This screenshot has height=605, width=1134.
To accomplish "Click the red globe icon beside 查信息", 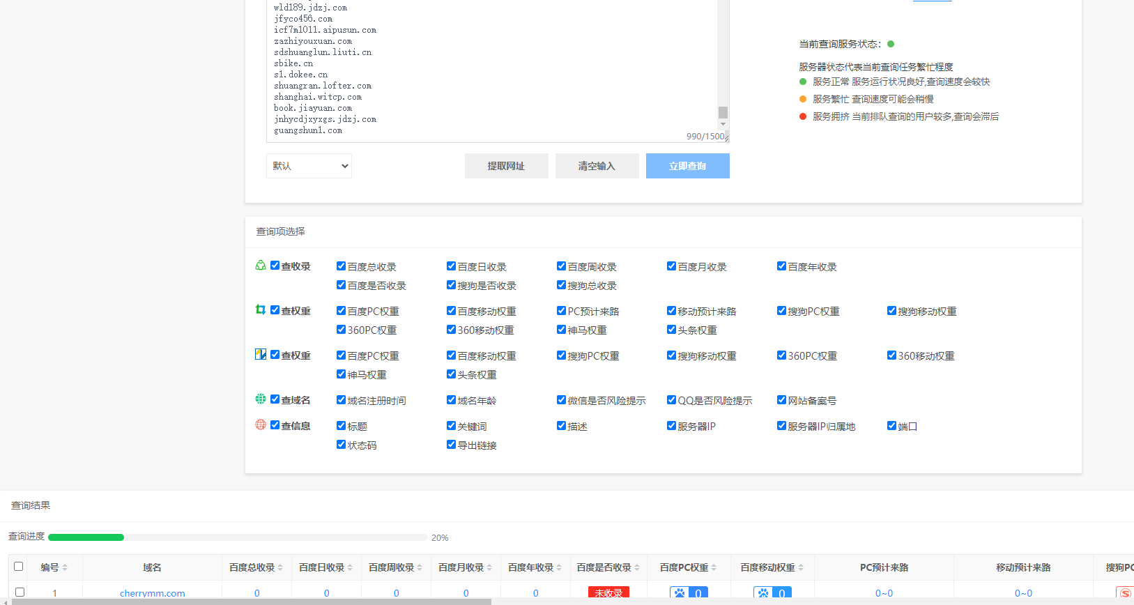I will point(261,424).
